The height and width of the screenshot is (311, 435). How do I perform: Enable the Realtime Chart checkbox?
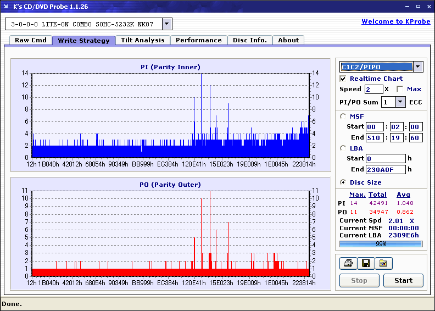[343, 79]
